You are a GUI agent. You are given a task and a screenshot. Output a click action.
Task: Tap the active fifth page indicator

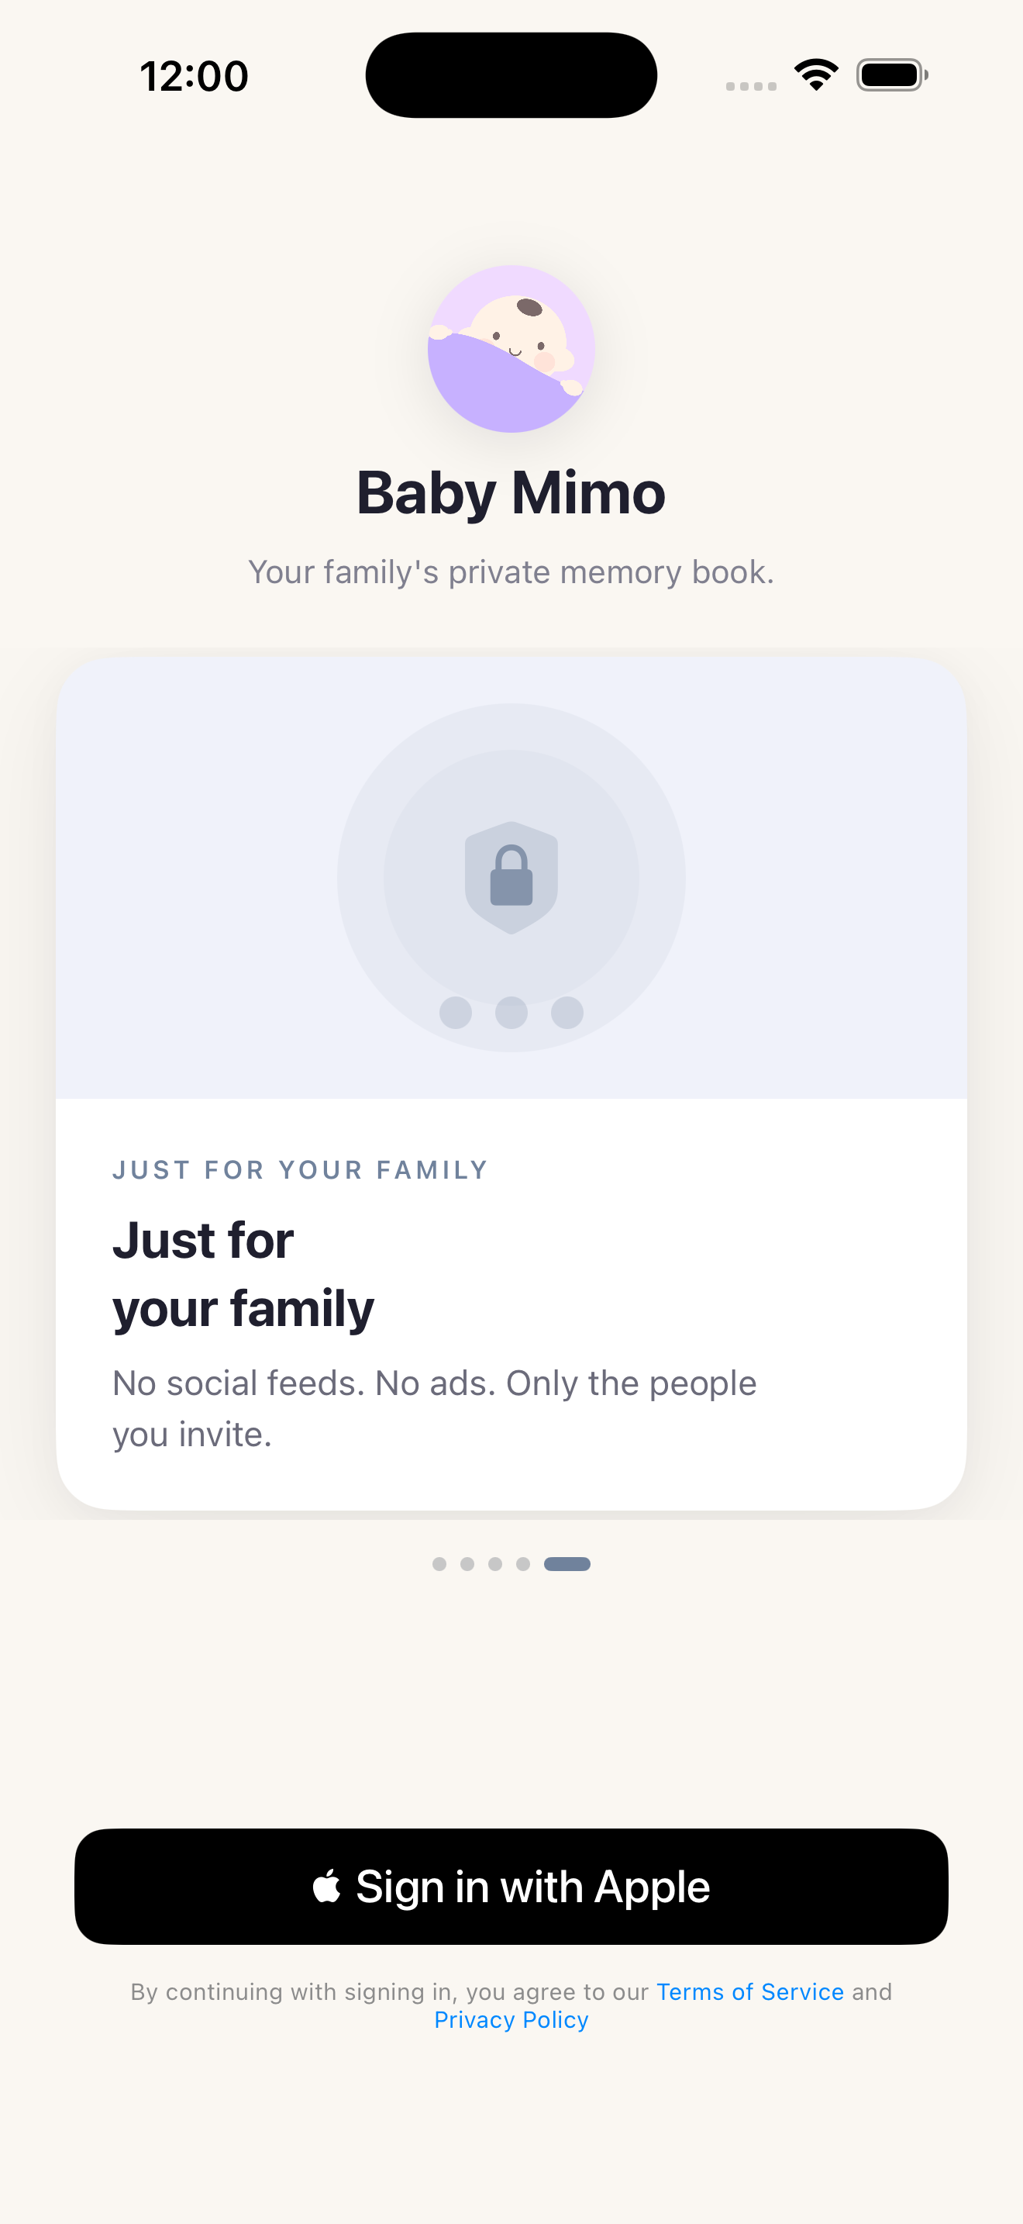click(567, 1563)
